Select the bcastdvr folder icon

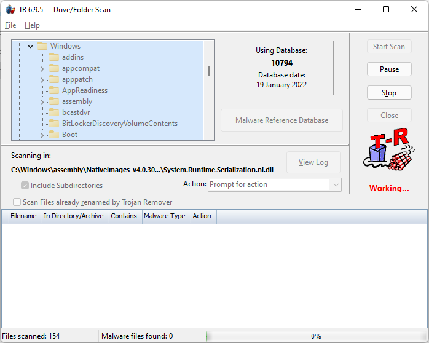(x=54, y=112)
